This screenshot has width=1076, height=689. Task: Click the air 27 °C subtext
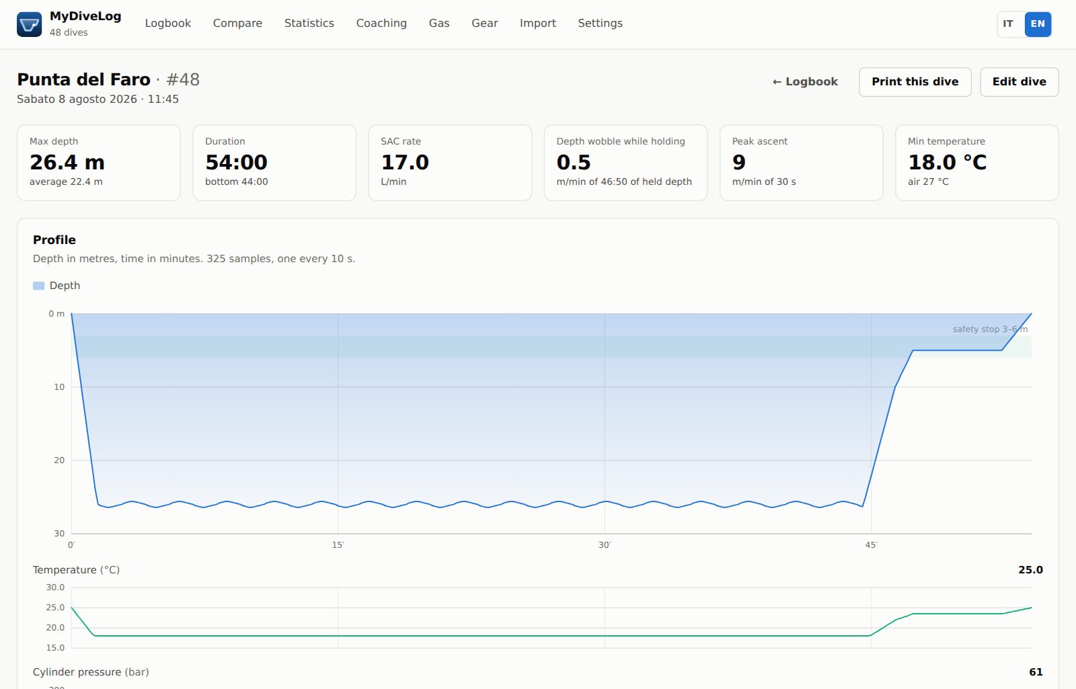[928, 181]
